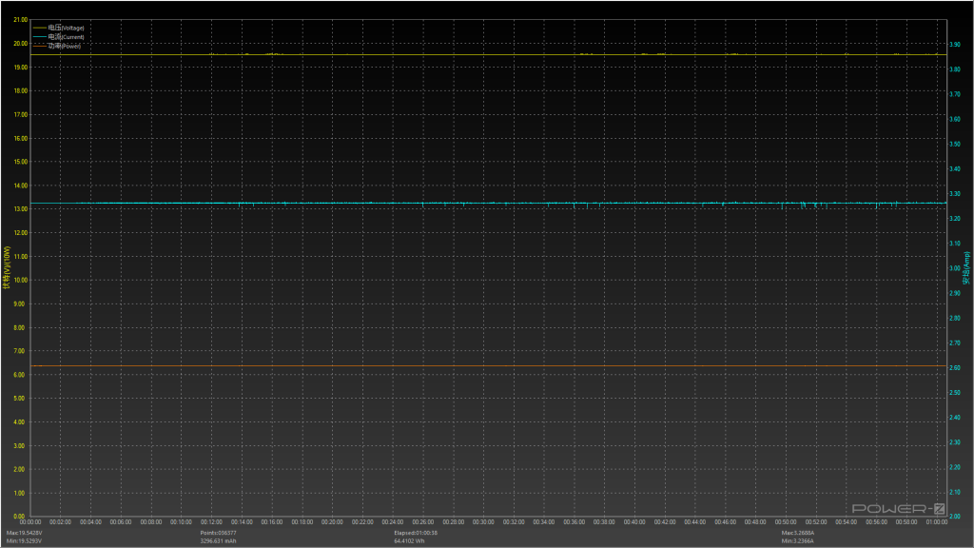
Task: Click the 64.4102 Wh energy value
Action: (x=409, y=541)
